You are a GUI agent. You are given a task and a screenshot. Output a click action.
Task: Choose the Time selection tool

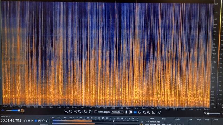point(126,112)
